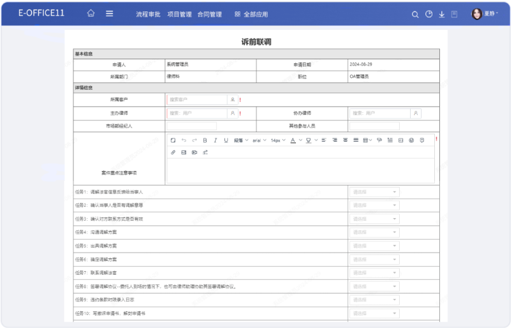Open the 段落 paragraph style dropdown
The height and width of the screenshot is (331, 514).
[x=240, y=140]
